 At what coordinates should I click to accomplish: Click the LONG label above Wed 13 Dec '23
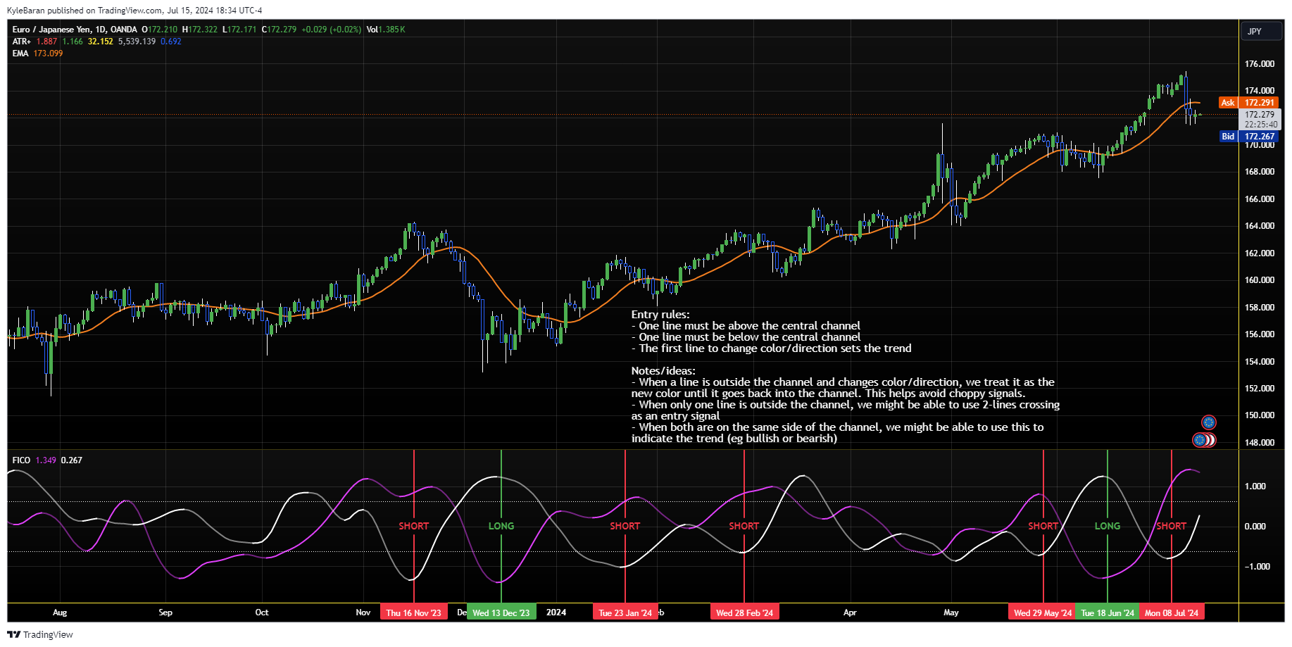501,526
